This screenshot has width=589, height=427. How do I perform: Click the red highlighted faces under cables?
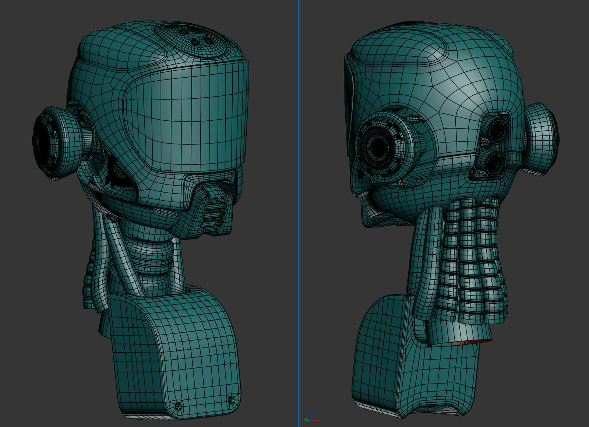471,342
